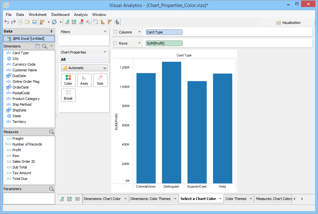This screenshot has height=214, width=318.
Task: Open the Color chart property swatch
Action: click(68, 80)
